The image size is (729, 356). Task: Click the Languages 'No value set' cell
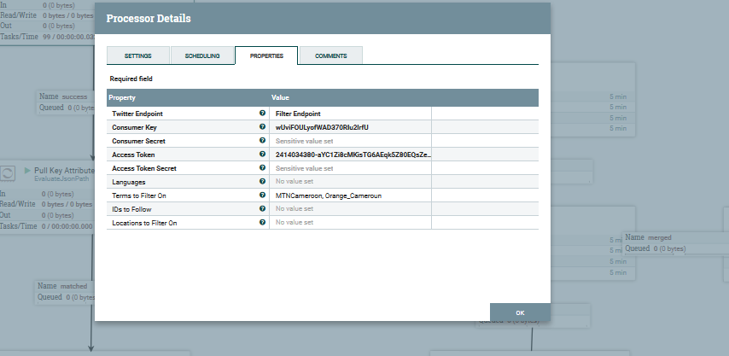click(x=351, y=182)
